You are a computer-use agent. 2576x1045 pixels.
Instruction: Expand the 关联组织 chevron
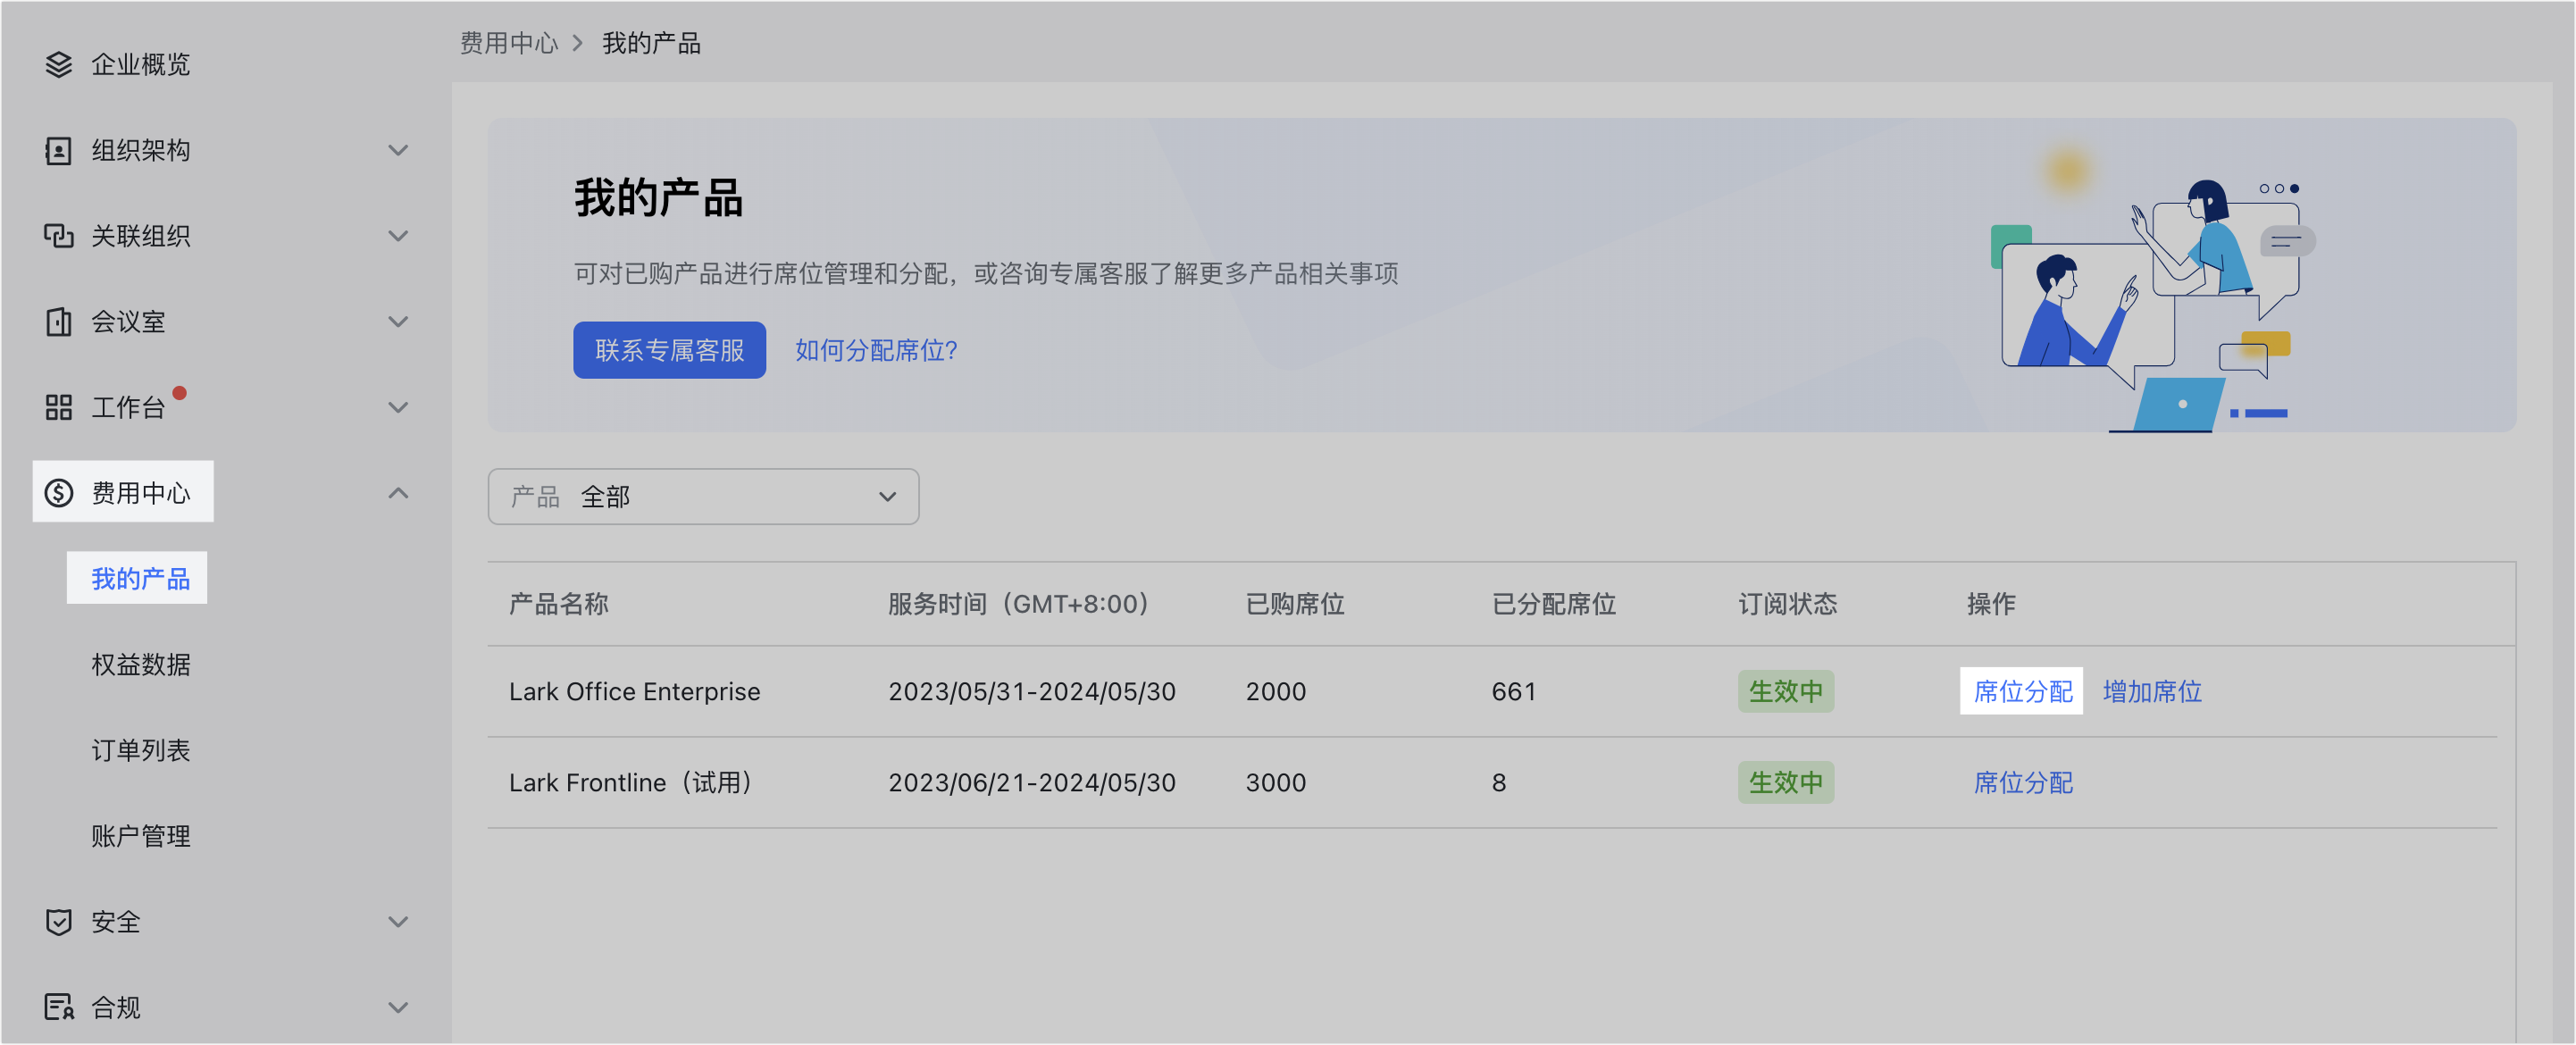point(398,236)
